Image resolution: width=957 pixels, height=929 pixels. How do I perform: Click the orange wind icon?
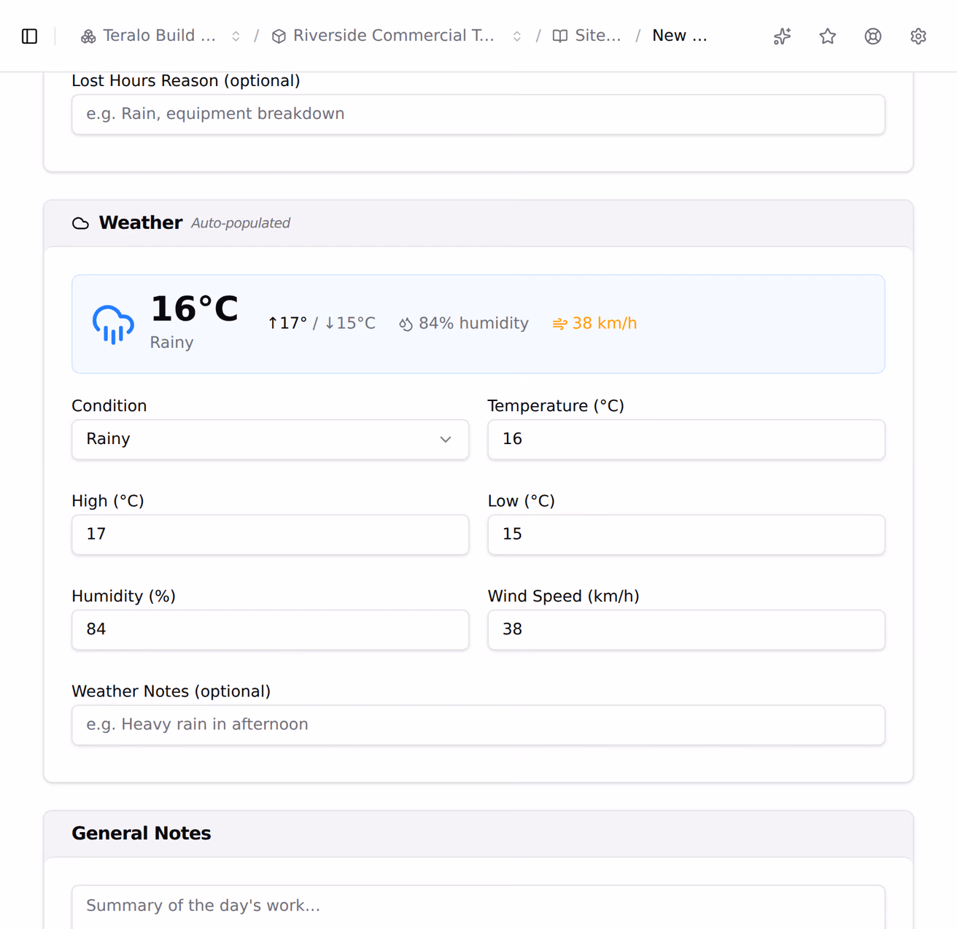[559, 324]
